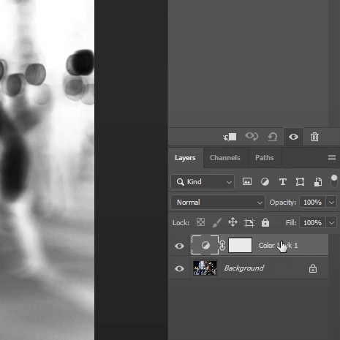Click view previous state icon
Image resolution: width=340 pixels, height=340 pixels.
click(x=252, y=137)
